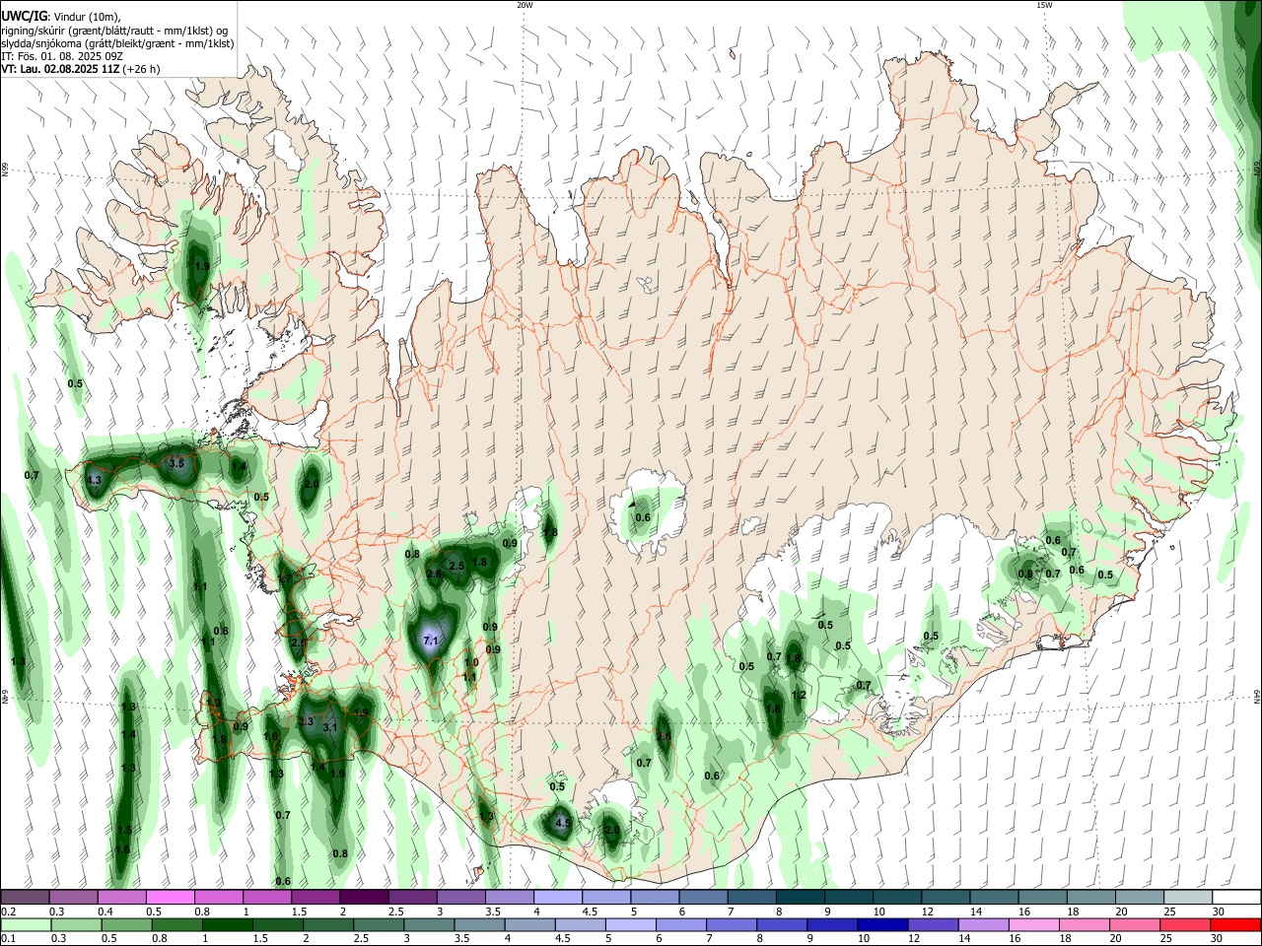Pick the light pink 16–18 legend swatch

pyautogui.click(x=1033, y=925)
